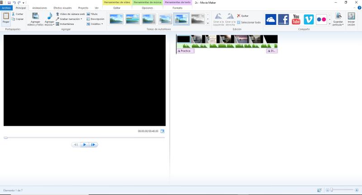This screenshot has height=195, width=362.
Task: Expand the Grabar narración dropdown arrow
Action: pos(81,19)
